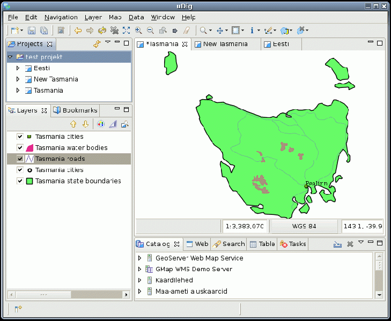
Task: Click the Zoom Out magnifier icon
Action: coord(150,31)
